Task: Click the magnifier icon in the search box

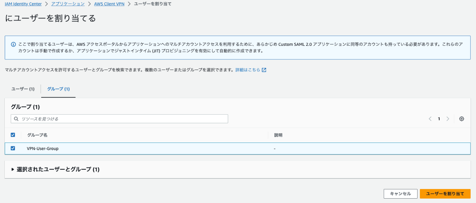Action: [16, 119]
